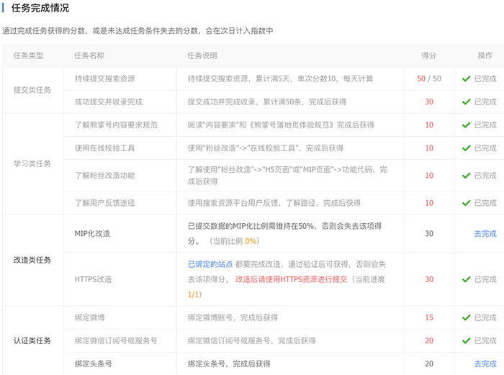This screenshot has width=504, height=375.
Task: Click the 50 / 50 score value
Action: click(429, 78)
